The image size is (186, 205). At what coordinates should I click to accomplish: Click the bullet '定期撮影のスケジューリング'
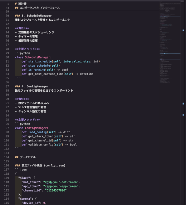point(36,32)
